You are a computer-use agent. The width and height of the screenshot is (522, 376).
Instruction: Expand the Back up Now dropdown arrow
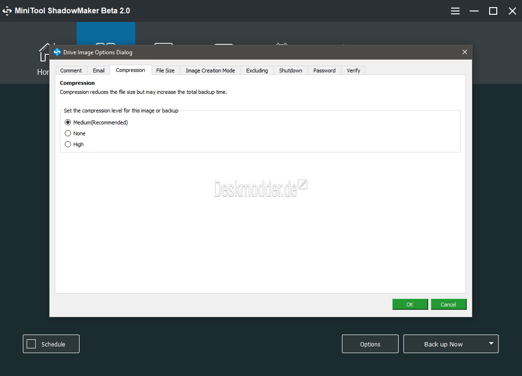tap(491, 344)
